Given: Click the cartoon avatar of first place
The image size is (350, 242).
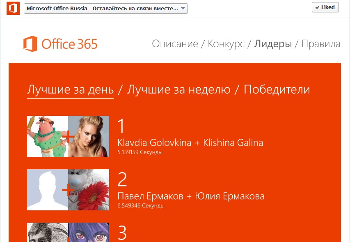Looking at the screenshot, I should pos(47,136).
